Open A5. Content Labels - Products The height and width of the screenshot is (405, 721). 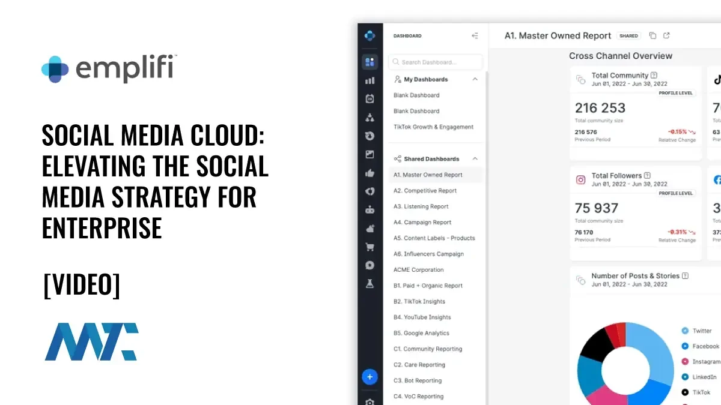pyautogui.click(x=436, y=238)
